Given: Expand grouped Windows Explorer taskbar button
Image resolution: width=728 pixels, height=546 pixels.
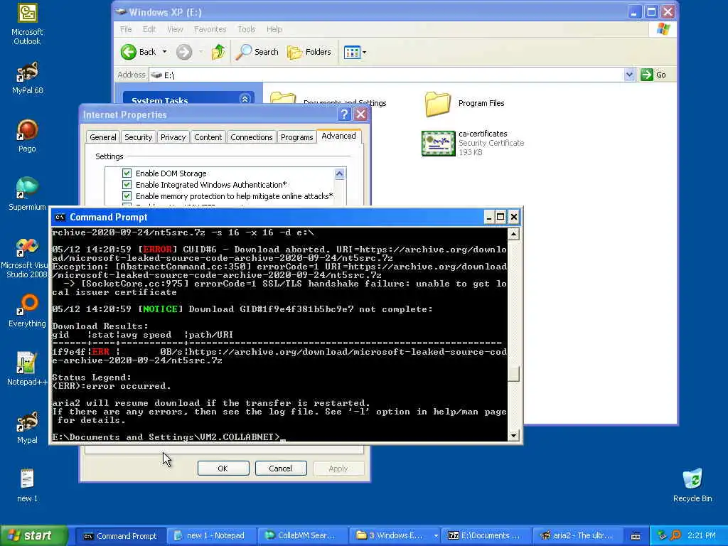Looking at the screenshot, I should point(394,536).
